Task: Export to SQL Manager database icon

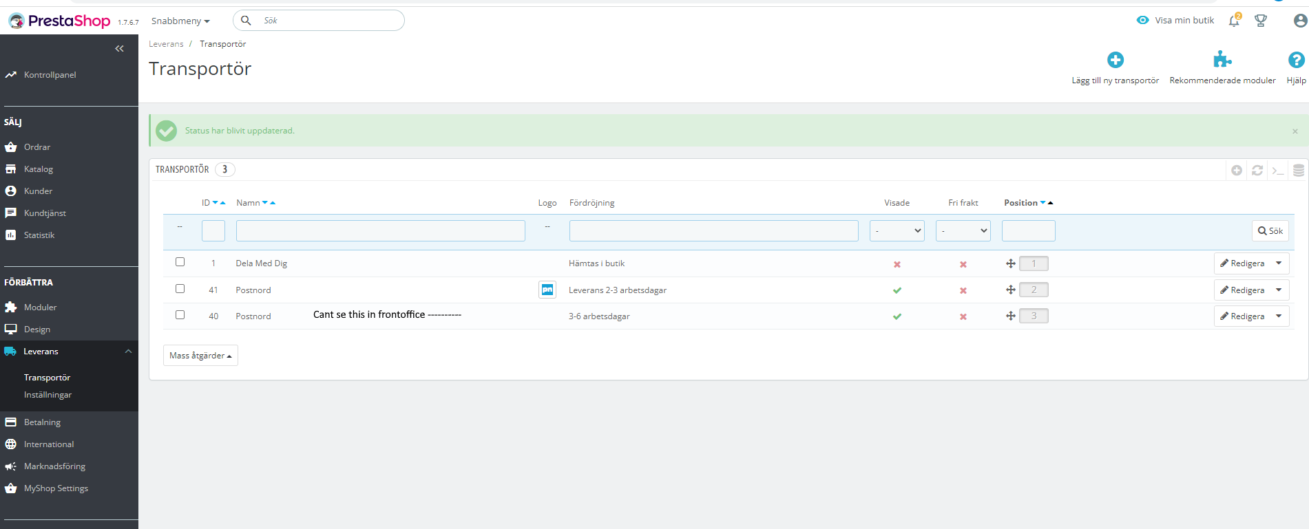Action: [1299, 170]
